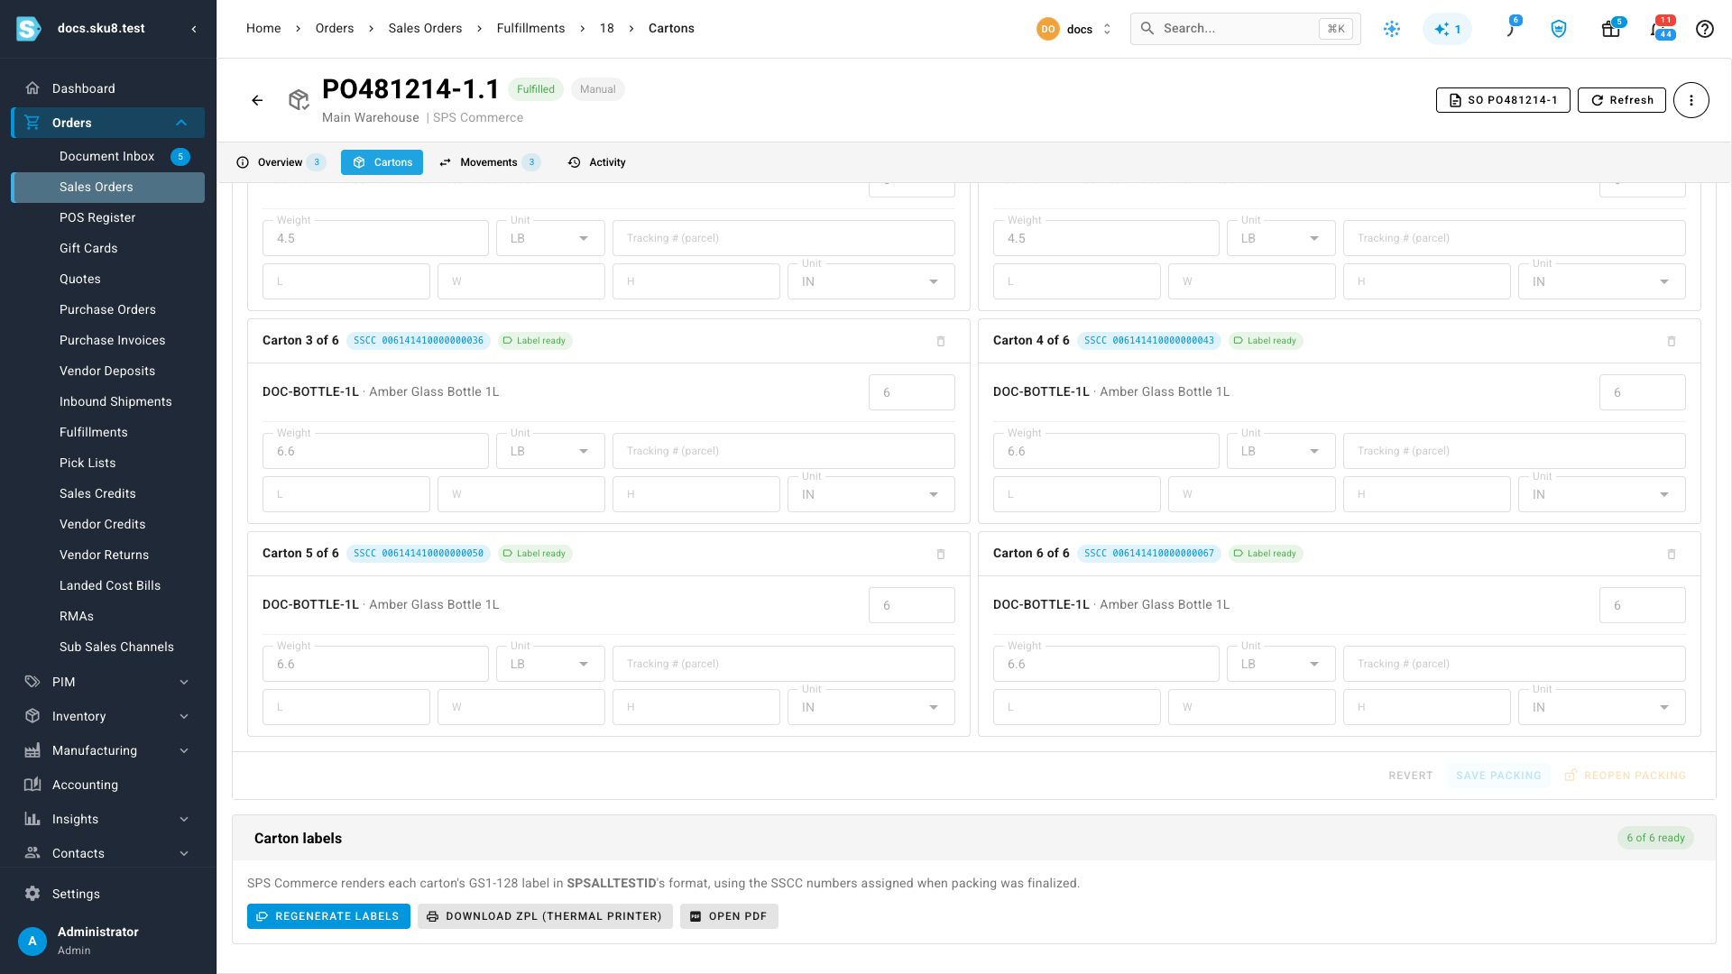Open weight unit LB dropdown for Carton 6

pyautogui.click(x=1281, y=664)
